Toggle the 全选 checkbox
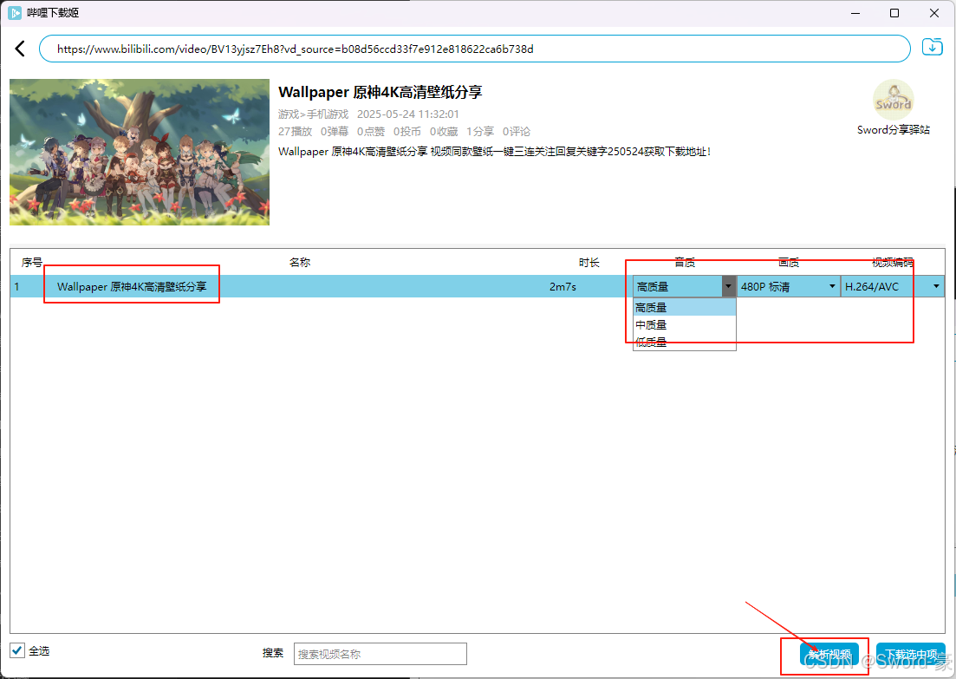The width and height of the screenshot is (956, 679). click(x=17, y=650)
